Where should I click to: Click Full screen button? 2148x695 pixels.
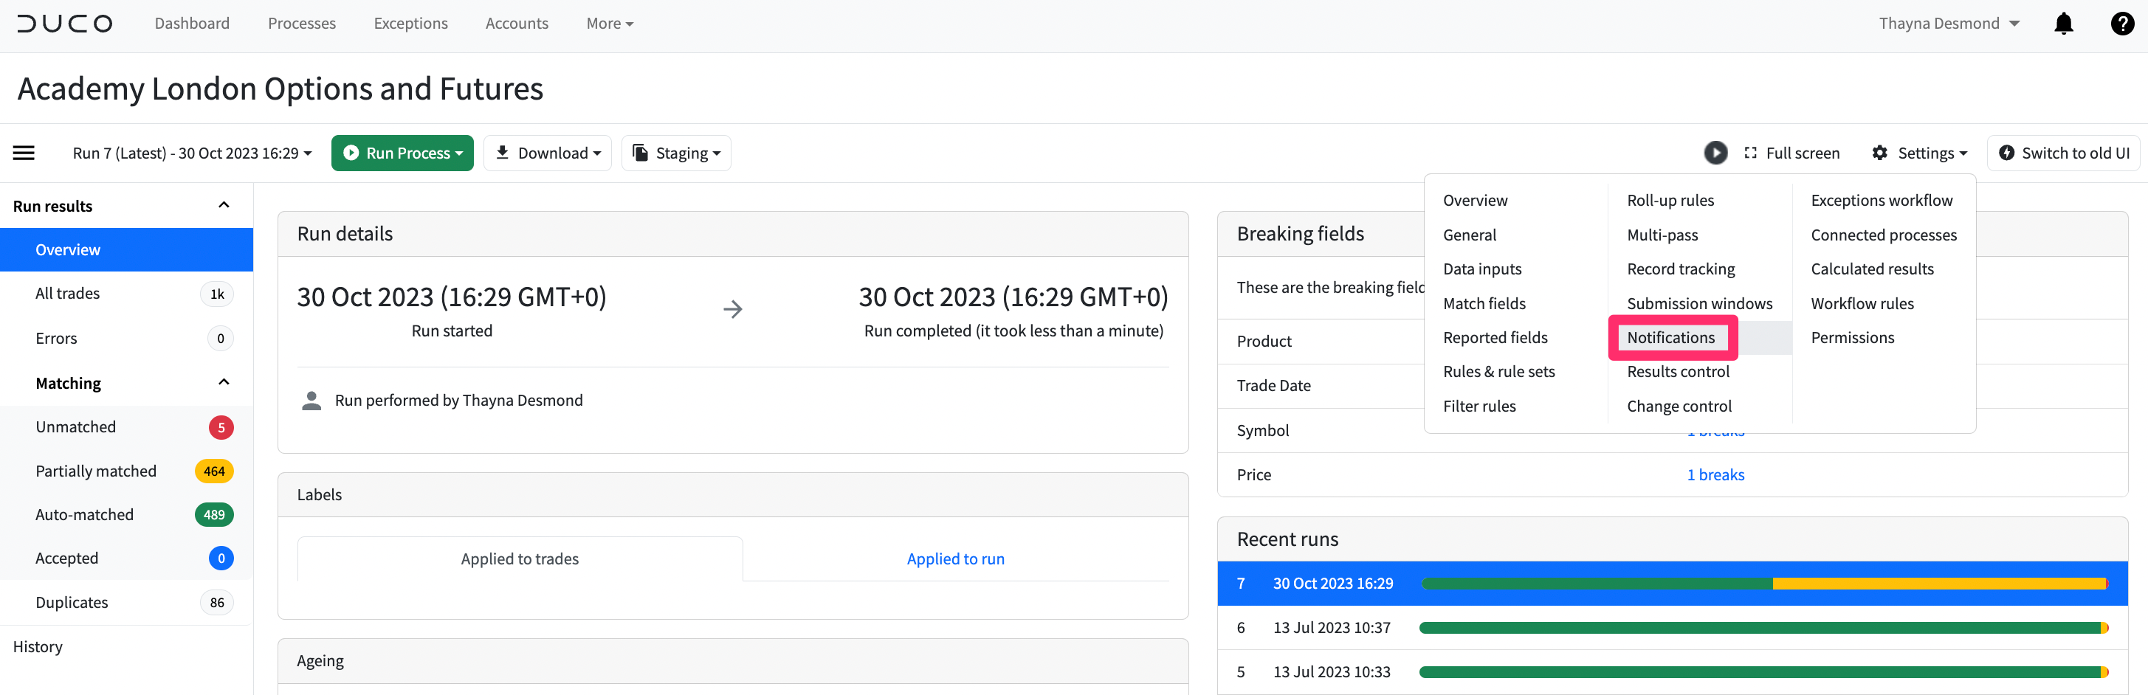pyautogui.click(x=1791, y=153)
